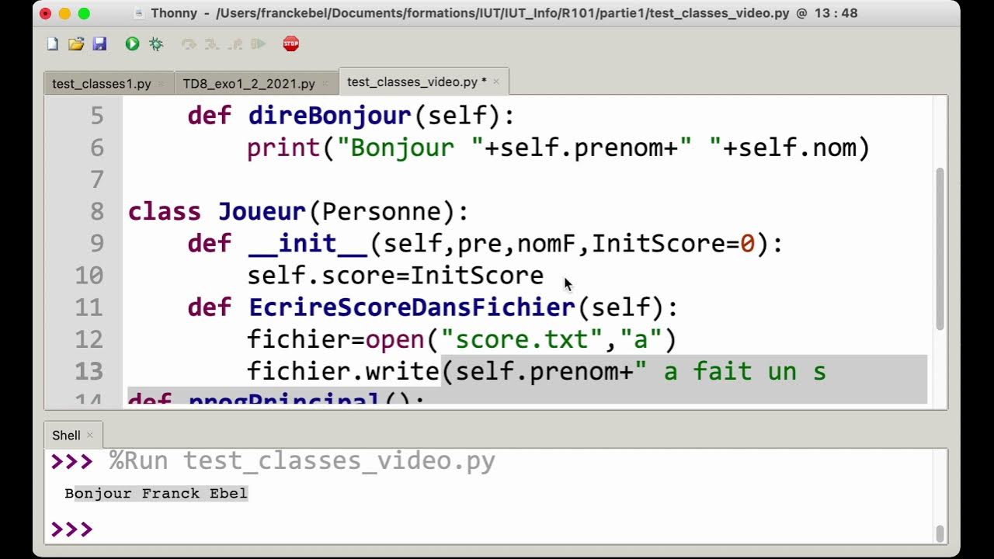
Task: Select the test_classes_video.py tab
Action: [417, 82]
